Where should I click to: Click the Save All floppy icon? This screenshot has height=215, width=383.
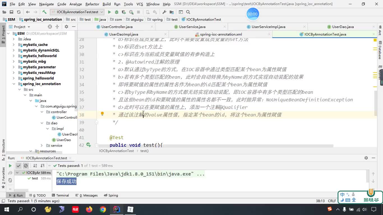coord(11,12)
